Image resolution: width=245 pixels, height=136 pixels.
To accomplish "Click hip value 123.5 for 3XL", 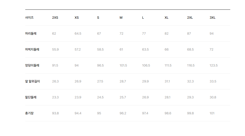I will coord(213,65).
